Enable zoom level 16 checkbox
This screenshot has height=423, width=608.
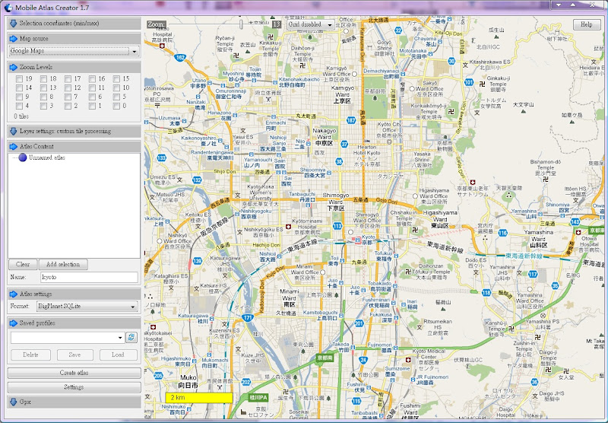pos(92,79)
